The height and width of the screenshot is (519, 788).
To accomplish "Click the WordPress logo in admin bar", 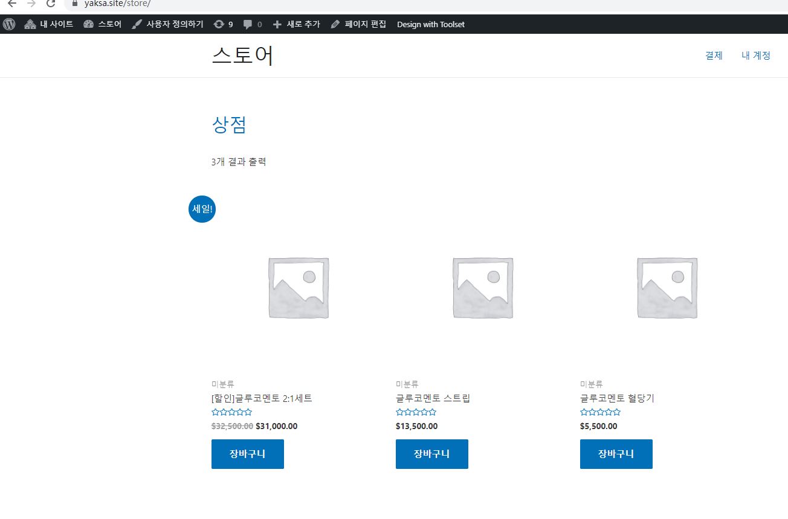I will pos(9,24).
